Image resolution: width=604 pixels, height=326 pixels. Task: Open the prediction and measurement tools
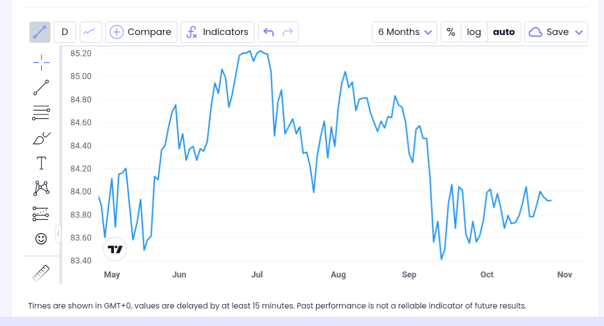point(41,213)
